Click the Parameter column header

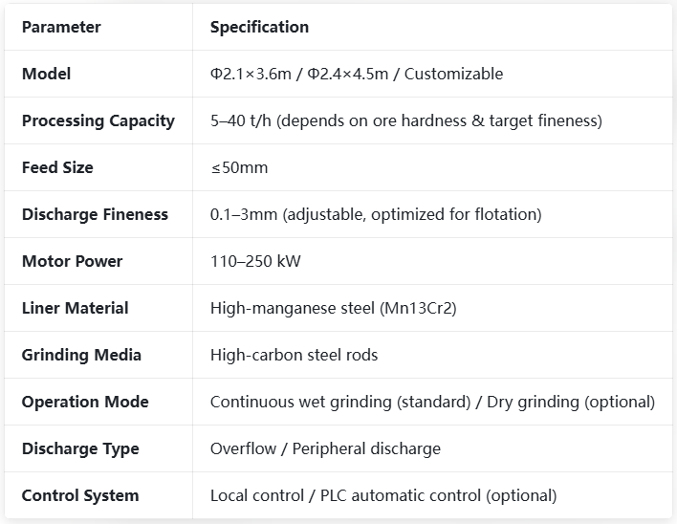tap(61, 27)
